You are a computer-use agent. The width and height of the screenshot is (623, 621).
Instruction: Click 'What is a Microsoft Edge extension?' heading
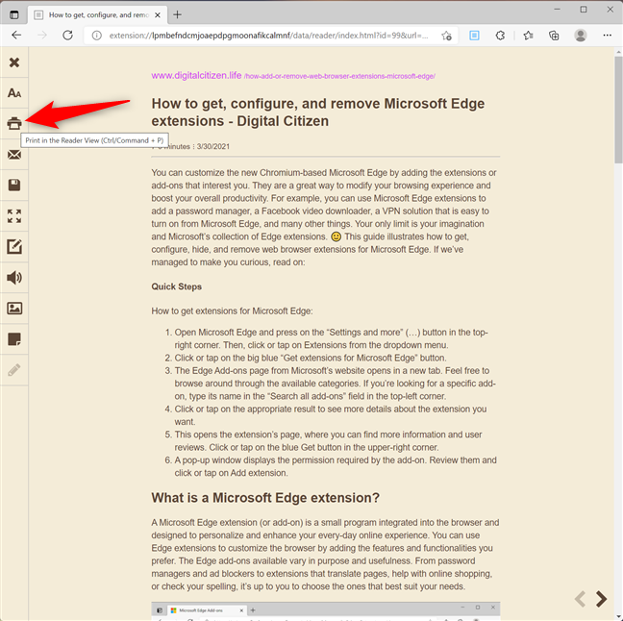265,497
